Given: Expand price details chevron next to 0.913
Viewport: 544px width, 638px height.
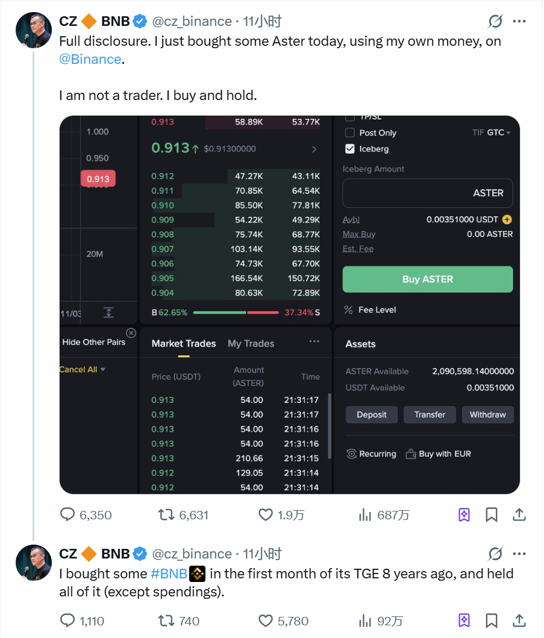Looking at the screenshot, I should point(314,149).
